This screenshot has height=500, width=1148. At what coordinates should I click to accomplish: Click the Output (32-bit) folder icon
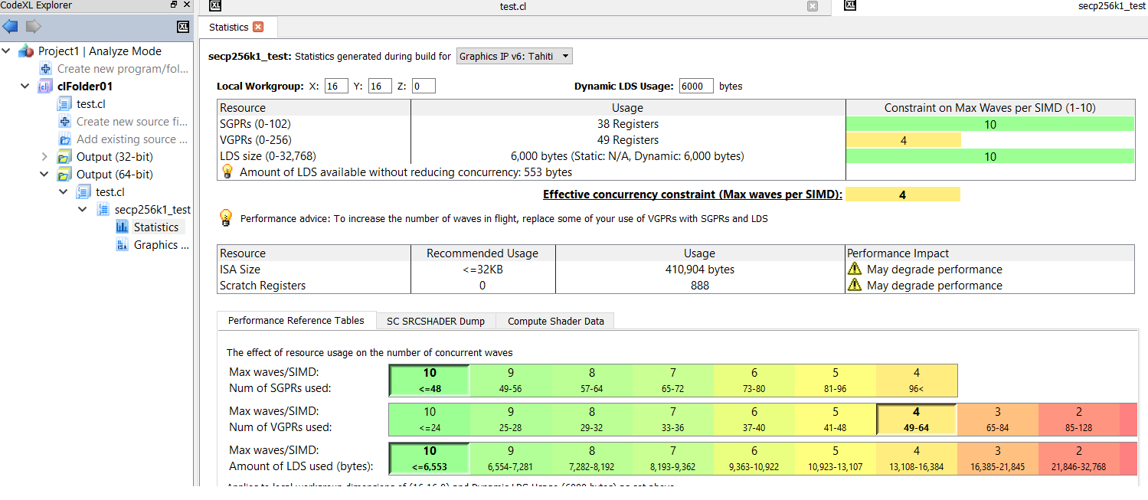click(64, 157)
